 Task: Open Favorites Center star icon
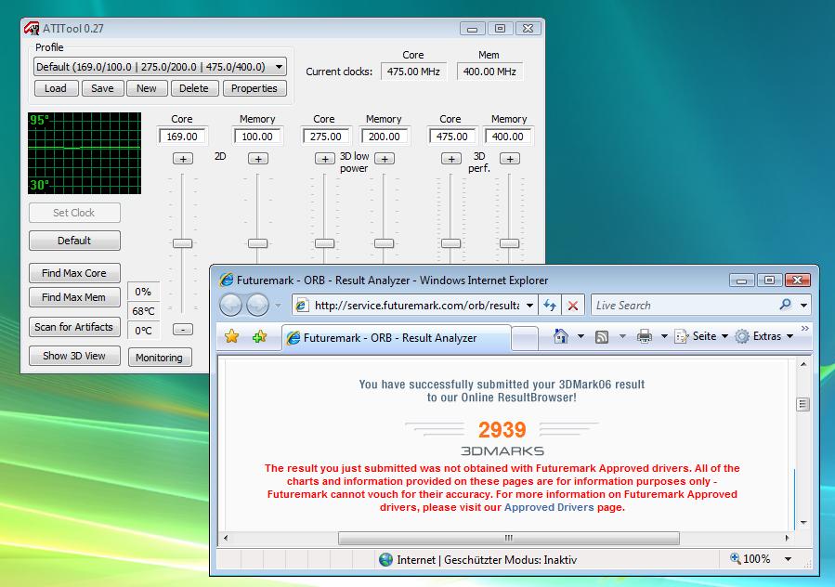tap(231, 336)
